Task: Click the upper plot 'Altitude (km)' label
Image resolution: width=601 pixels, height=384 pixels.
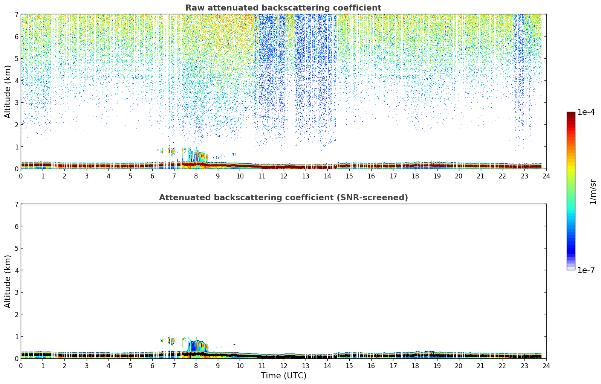Action: pyautogui.click(x=8, y=91)
